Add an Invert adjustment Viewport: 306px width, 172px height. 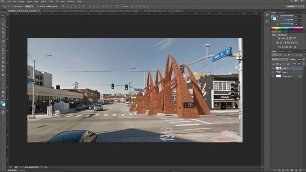click(x=279, y=47)
